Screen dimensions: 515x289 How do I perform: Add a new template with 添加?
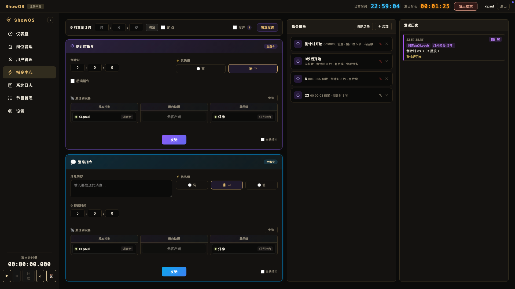coord(383,26)
